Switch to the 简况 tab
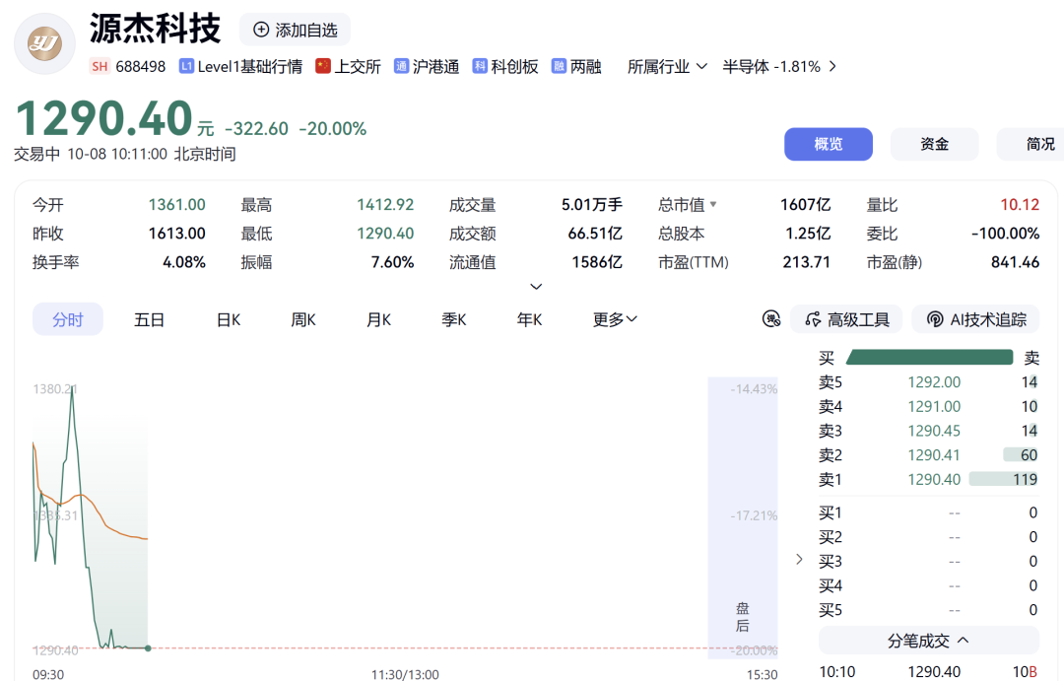Image resolution: width=1064 pixels, height=681 pixels. [1031, 144]
